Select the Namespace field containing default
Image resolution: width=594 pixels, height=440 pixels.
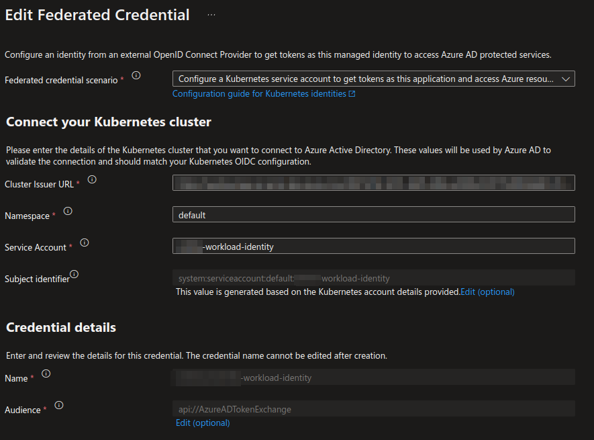tap(373, 214)
